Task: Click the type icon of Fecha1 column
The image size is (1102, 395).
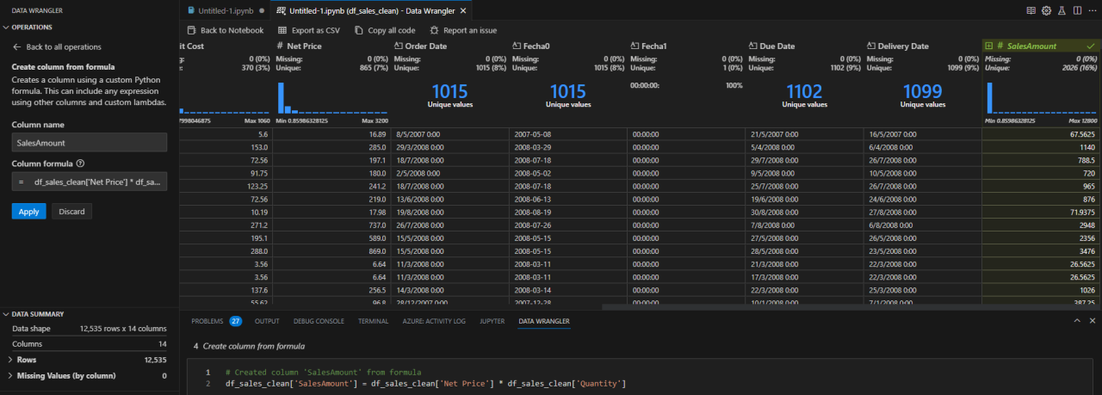Action: [x=635, y=46]
